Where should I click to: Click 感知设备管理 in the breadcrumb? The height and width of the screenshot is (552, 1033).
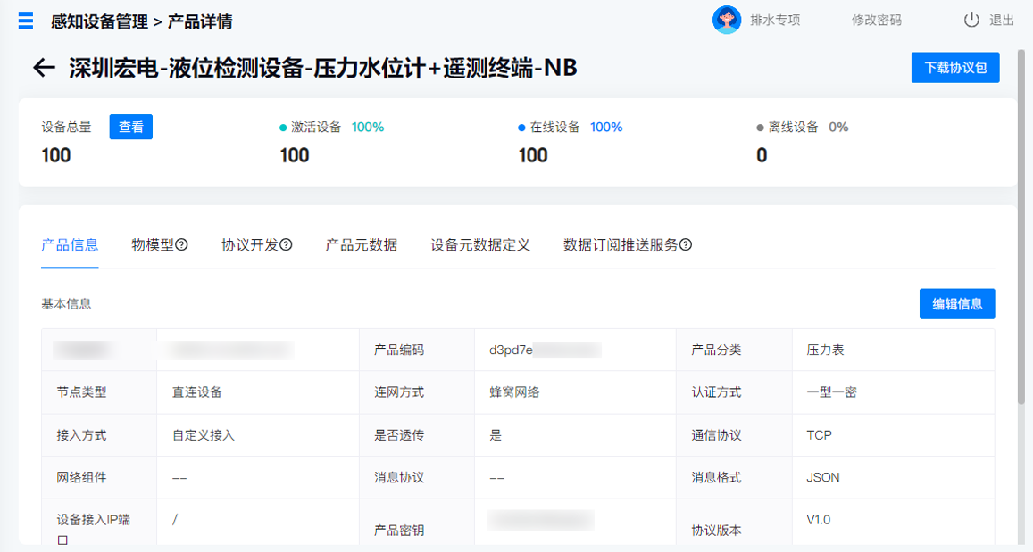(x=99, y=21)
